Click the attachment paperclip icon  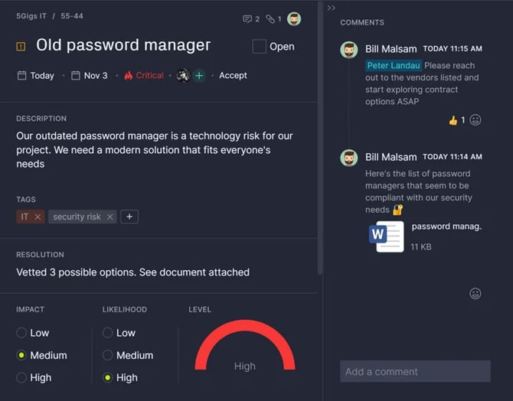(270, 19)
